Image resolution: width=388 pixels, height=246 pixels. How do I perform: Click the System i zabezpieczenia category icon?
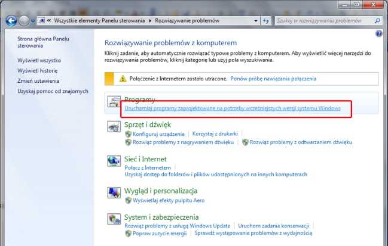click(113, 220)
